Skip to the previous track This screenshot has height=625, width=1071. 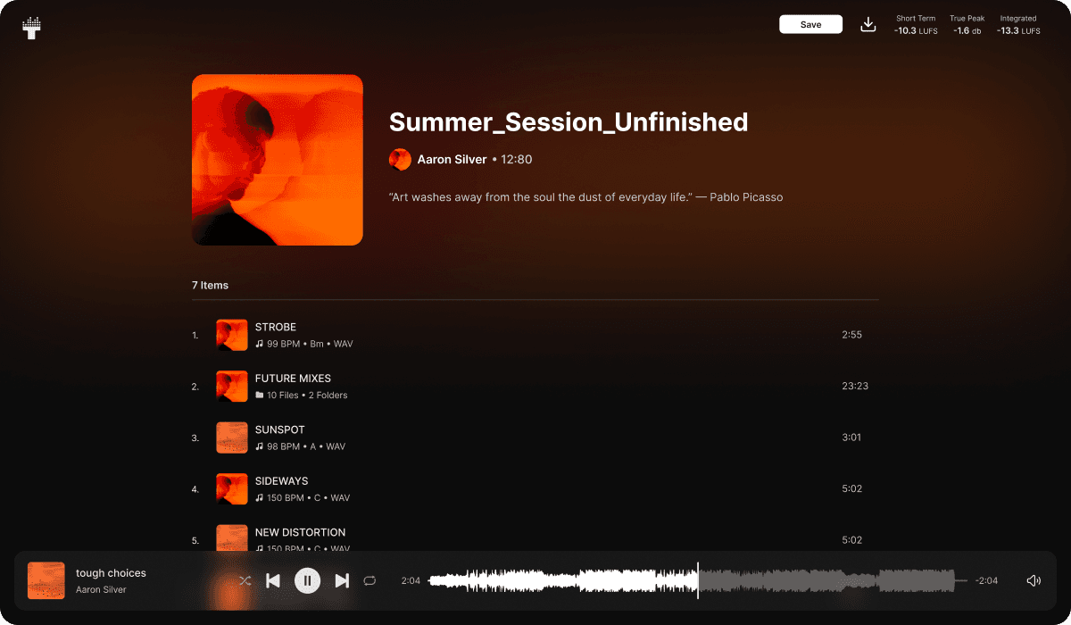click(x=273, y=580)
